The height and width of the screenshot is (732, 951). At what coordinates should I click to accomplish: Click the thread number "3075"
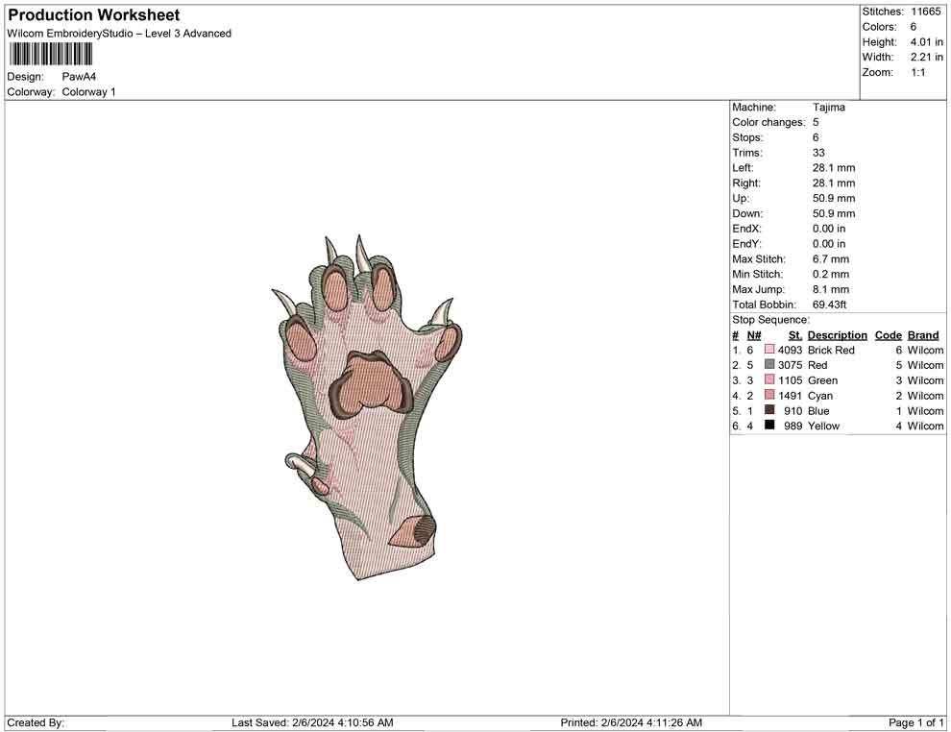click(x=790, y=365)
